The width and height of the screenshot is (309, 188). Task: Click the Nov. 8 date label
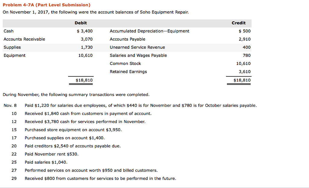(x=10, y=106)
